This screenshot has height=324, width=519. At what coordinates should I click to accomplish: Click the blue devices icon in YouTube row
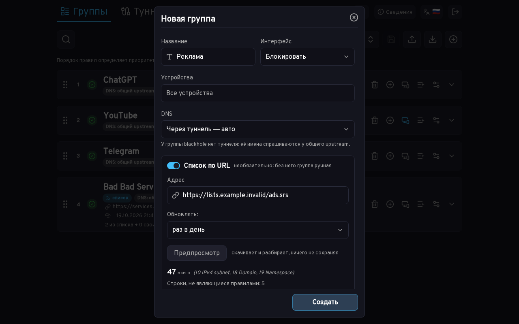(x=405, y=120)
